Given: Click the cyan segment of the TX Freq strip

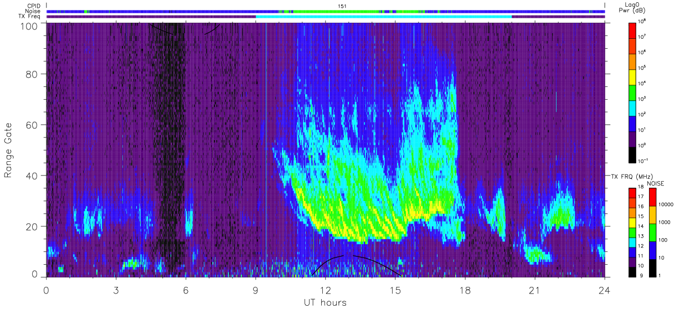Looking at the screenshot, I should click(384, 17).
